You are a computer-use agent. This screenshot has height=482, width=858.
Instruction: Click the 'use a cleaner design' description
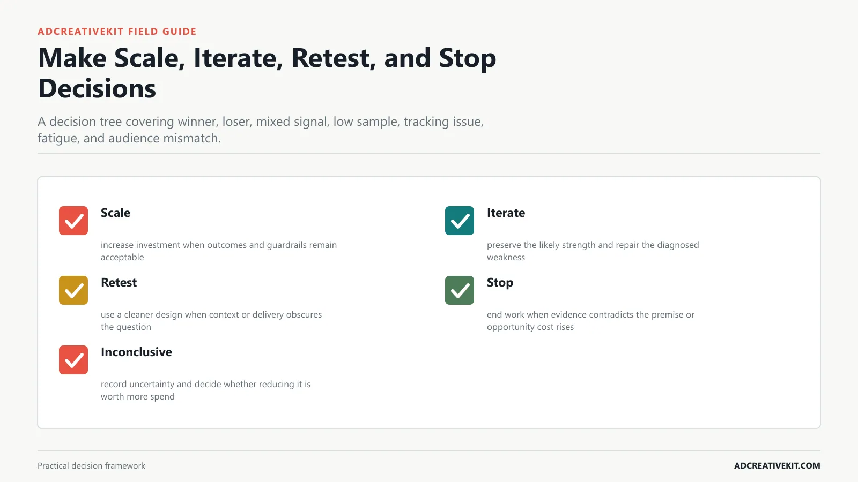pyautogui.click(x=211, y=321)
